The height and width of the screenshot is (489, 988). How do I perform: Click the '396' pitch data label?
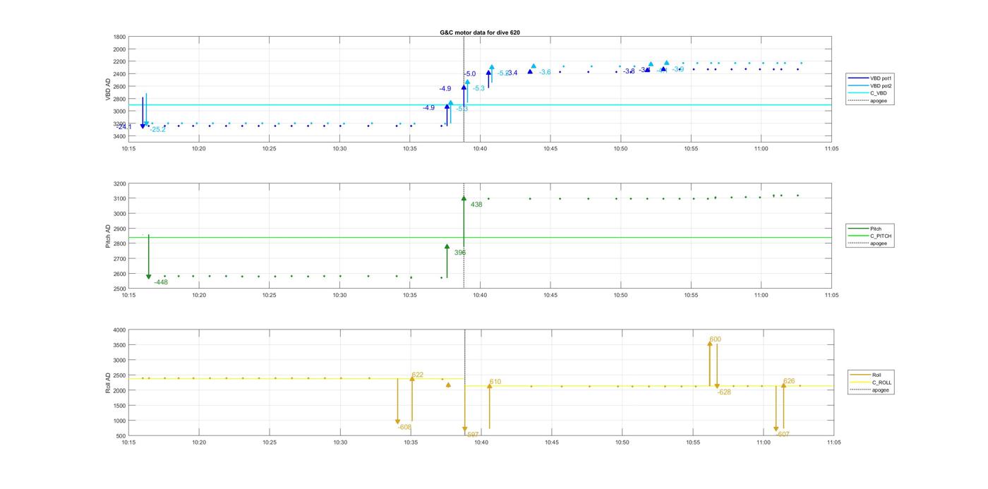pos(460,253)
